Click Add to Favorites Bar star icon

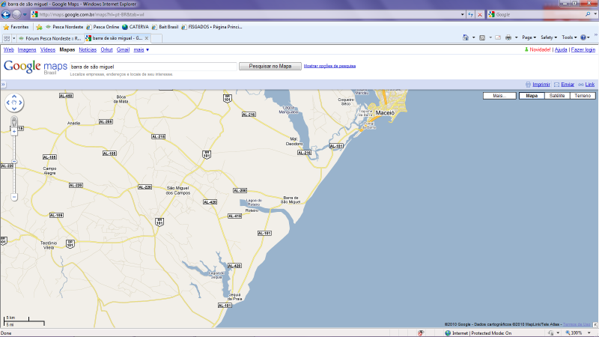[x=39, y=27]
